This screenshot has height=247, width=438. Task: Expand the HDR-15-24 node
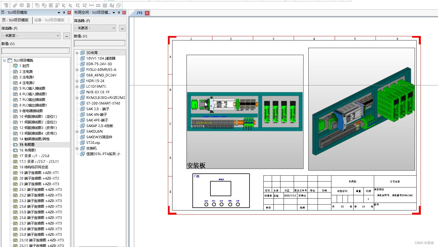click(77, 81)
